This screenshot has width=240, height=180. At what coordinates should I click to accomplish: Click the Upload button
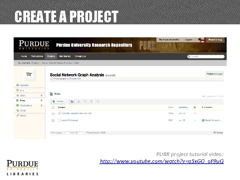click(x=58, y=101)
